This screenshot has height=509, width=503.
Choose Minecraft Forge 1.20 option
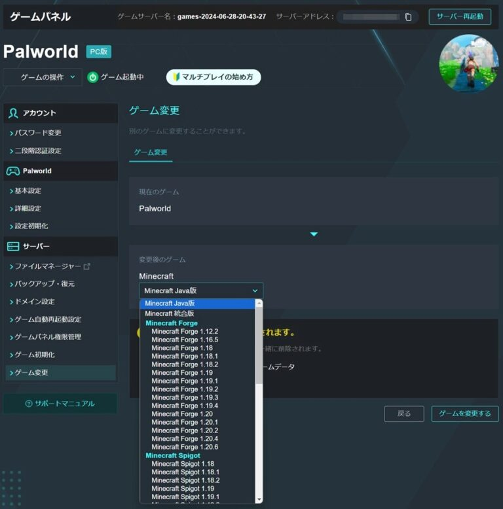[x=197, y=414]
